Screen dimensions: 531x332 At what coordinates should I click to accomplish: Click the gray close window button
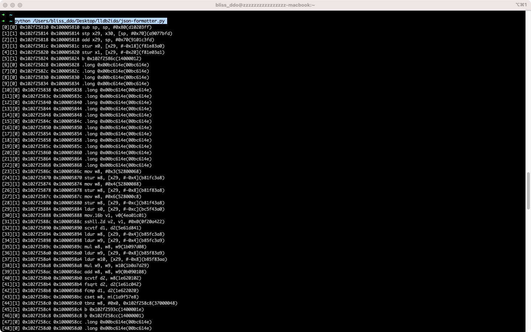(5, 5)
